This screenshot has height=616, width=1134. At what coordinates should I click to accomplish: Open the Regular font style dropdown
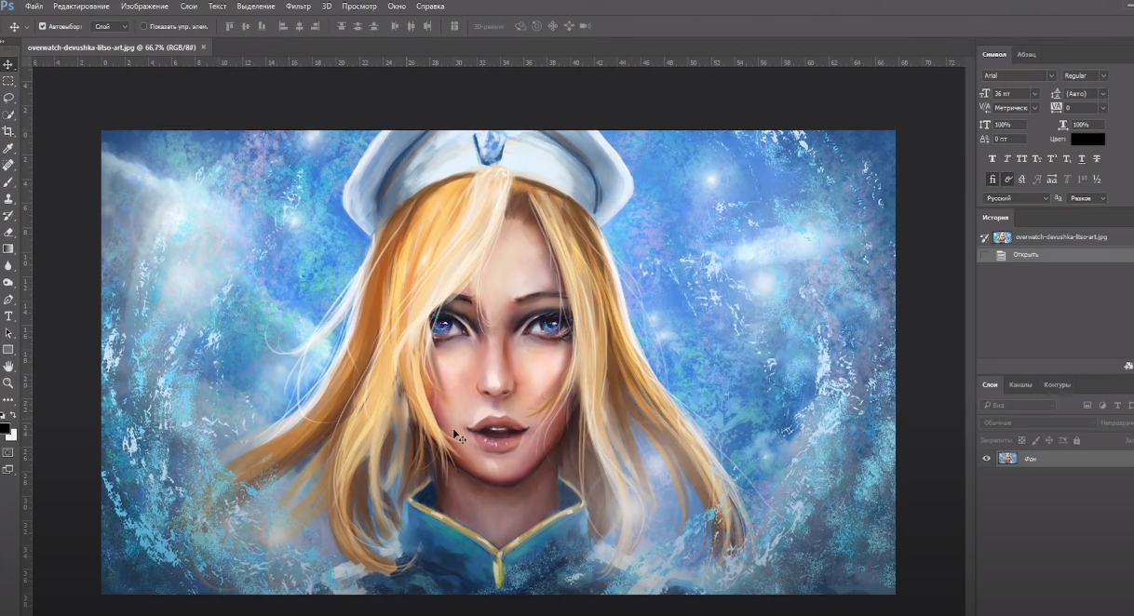1085,75
